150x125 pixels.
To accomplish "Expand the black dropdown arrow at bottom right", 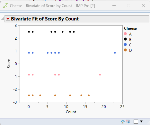I will coord(141,121).
